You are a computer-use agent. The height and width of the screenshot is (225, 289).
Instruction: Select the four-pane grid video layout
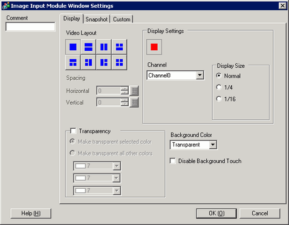[119, 62]
